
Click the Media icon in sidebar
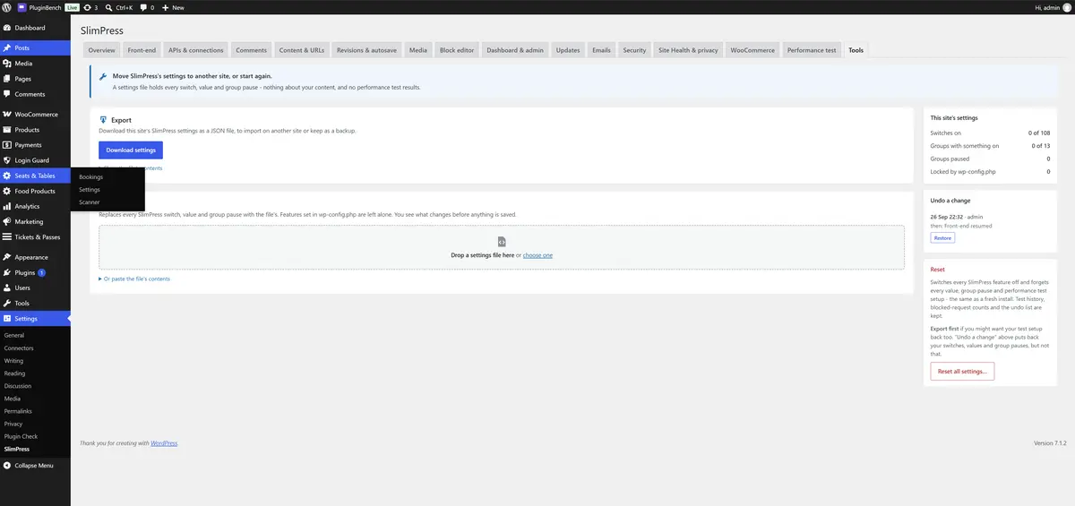pyautogui.click(x=7, y=64)
